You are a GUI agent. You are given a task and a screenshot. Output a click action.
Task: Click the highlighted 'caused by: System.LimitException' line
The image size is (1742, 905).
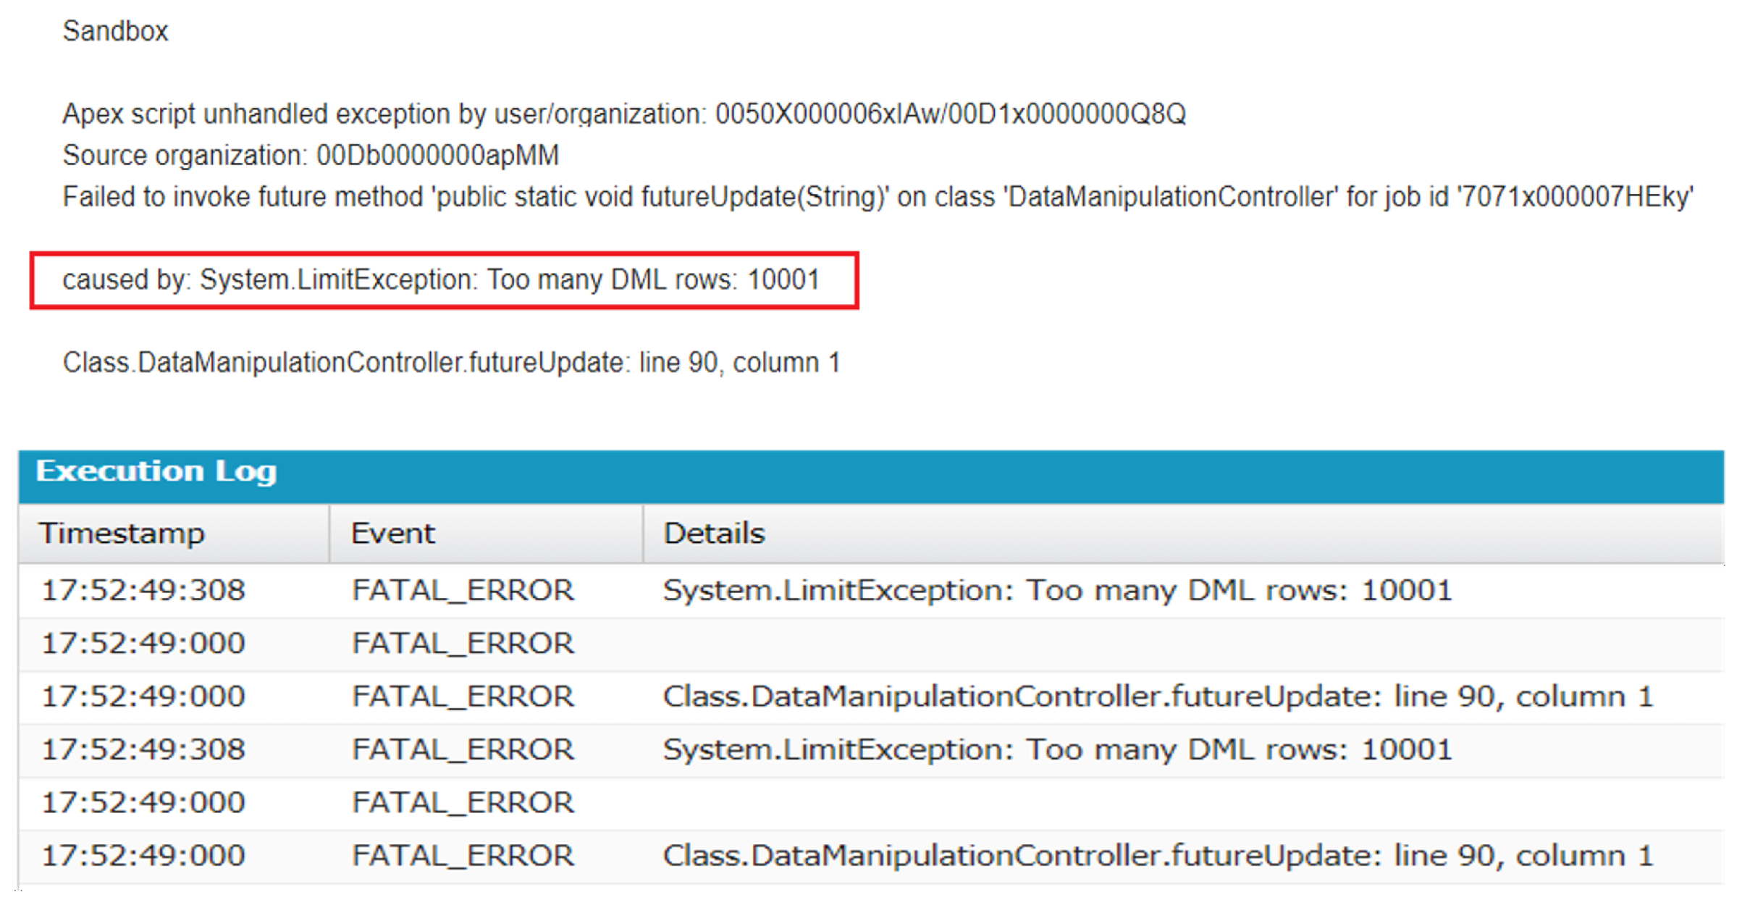click(441, 280)
